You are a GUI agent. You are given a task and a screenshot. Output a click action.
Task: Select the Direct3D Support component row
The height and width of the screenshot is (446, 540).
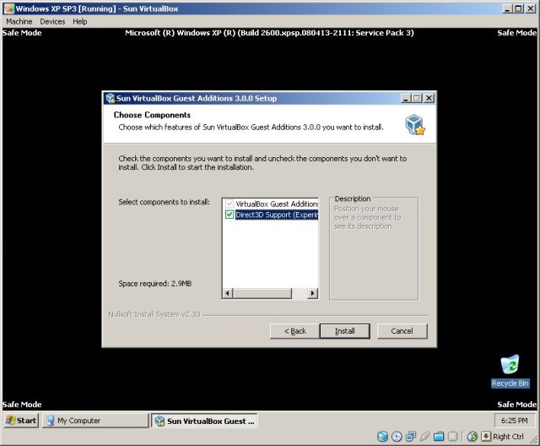tap(271, 215)
